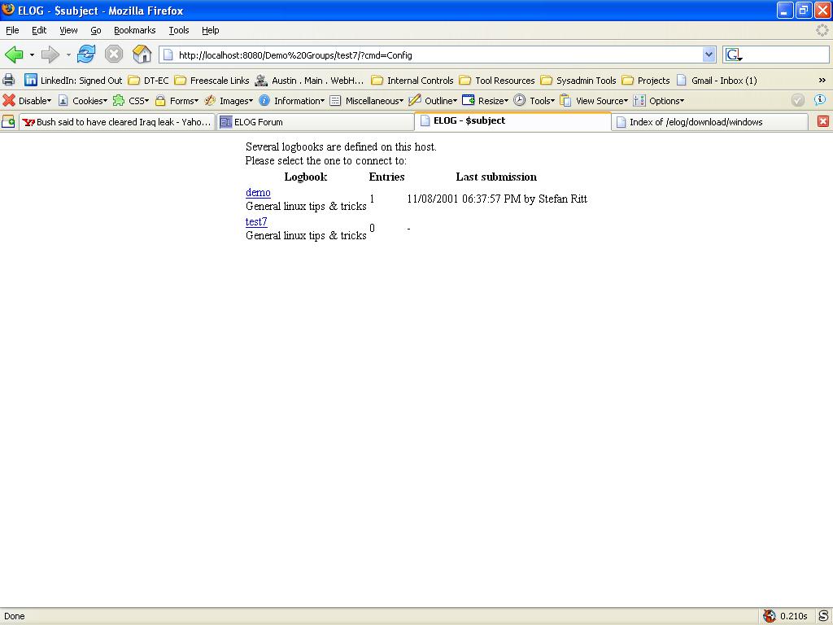Click the S icon in the status bar
833x625 pixels.
[x=823, y=616]
